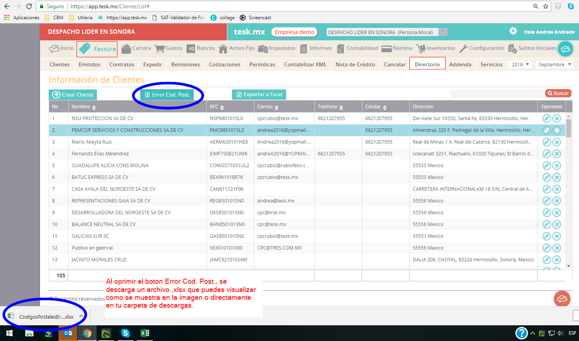579x341 pixels.
Task: Open the Inicio home module
Action: 62,48
